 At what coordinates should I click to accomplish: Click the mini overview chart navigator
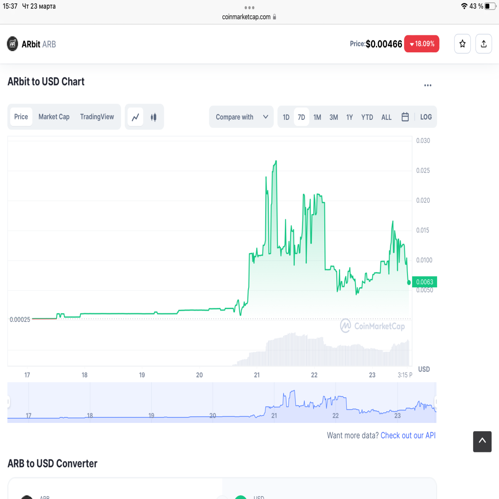coord(222,403)
